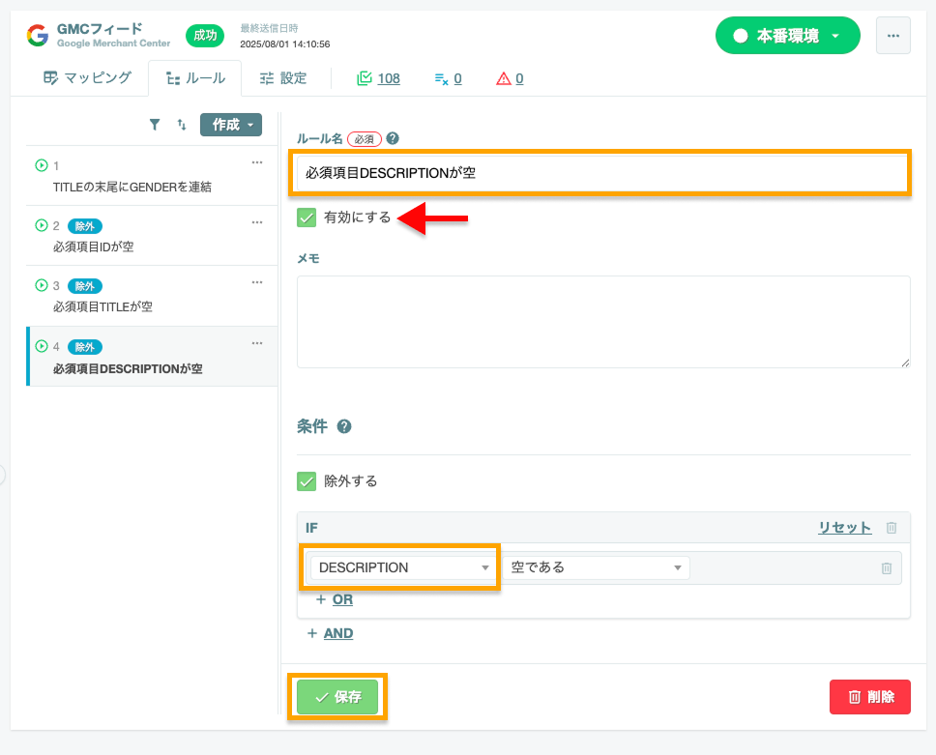Delete the IF group with trash icon
Viewport: 936px width, 755px height.
[x=892, y=528]
